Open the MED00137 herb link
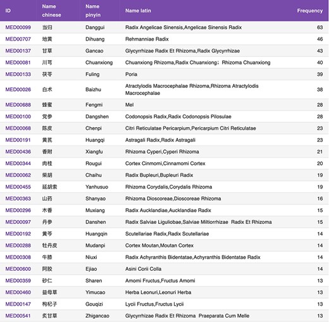 pos(18,51)
